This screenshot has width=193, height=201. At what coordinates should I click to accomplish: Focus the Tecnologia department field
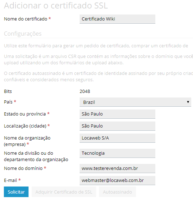[117, 153]
